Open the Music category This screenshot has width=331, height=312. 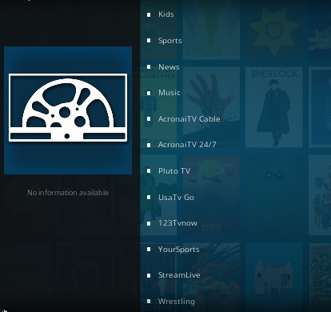point(169,93)
